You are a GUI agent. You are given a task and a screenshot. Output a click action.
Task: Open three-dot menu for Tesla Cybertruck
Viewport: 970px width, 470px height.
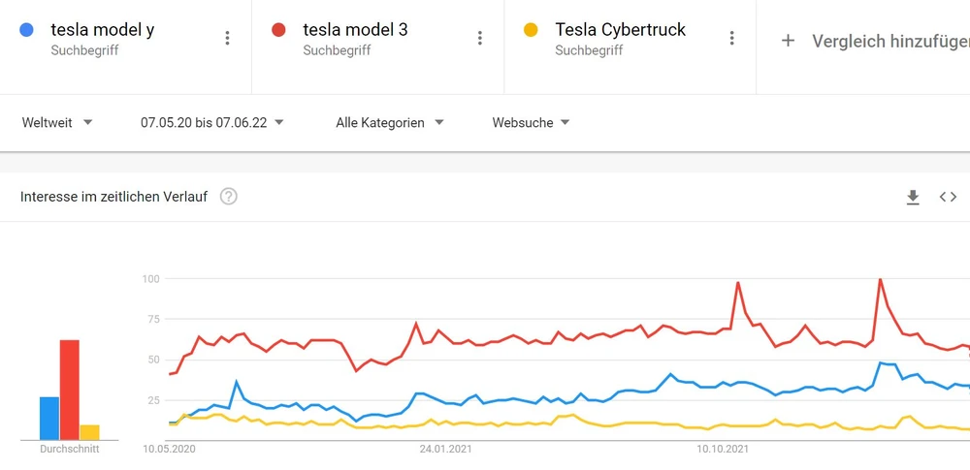point(731,39)
